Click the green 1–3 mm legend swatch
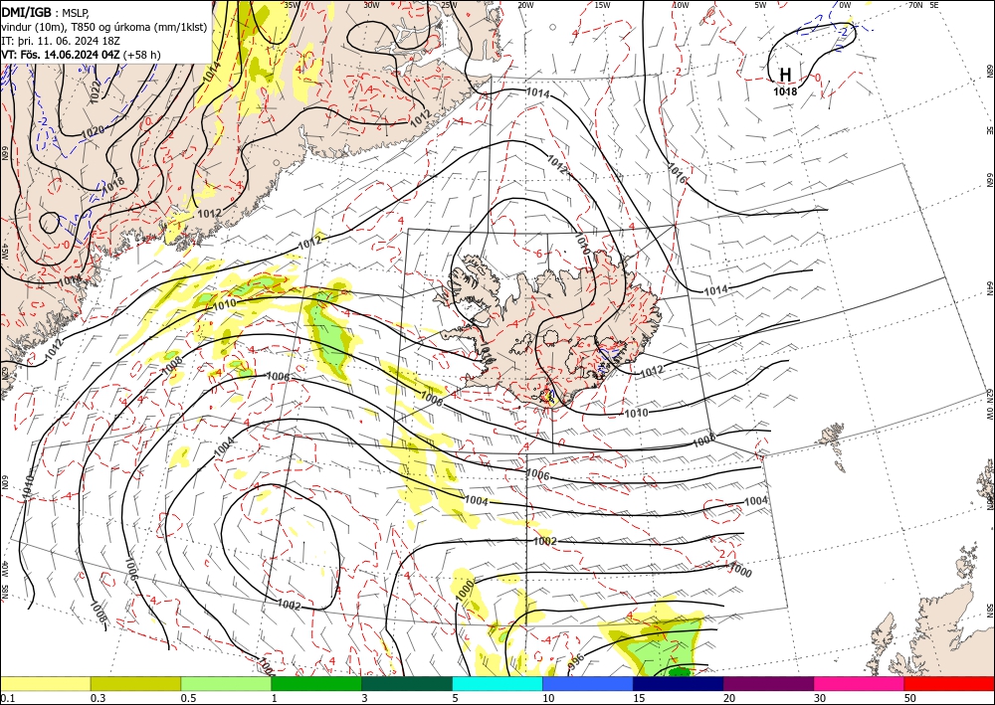995x705 pixels. click(316, 683)
